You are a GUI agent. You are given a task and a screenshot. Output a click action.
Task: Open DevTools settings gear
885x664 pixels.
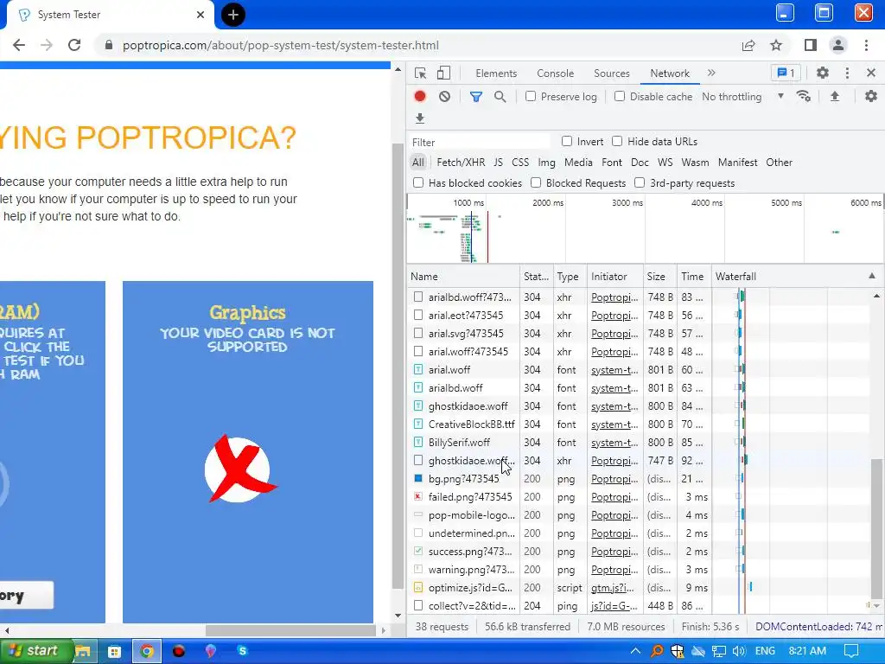click(x=823, y=73)
